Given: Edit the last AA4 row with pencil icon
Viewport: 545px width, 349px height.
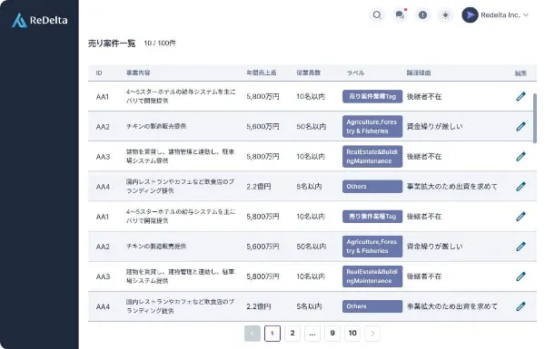Looking at the screenshot, I should (520, 306).
